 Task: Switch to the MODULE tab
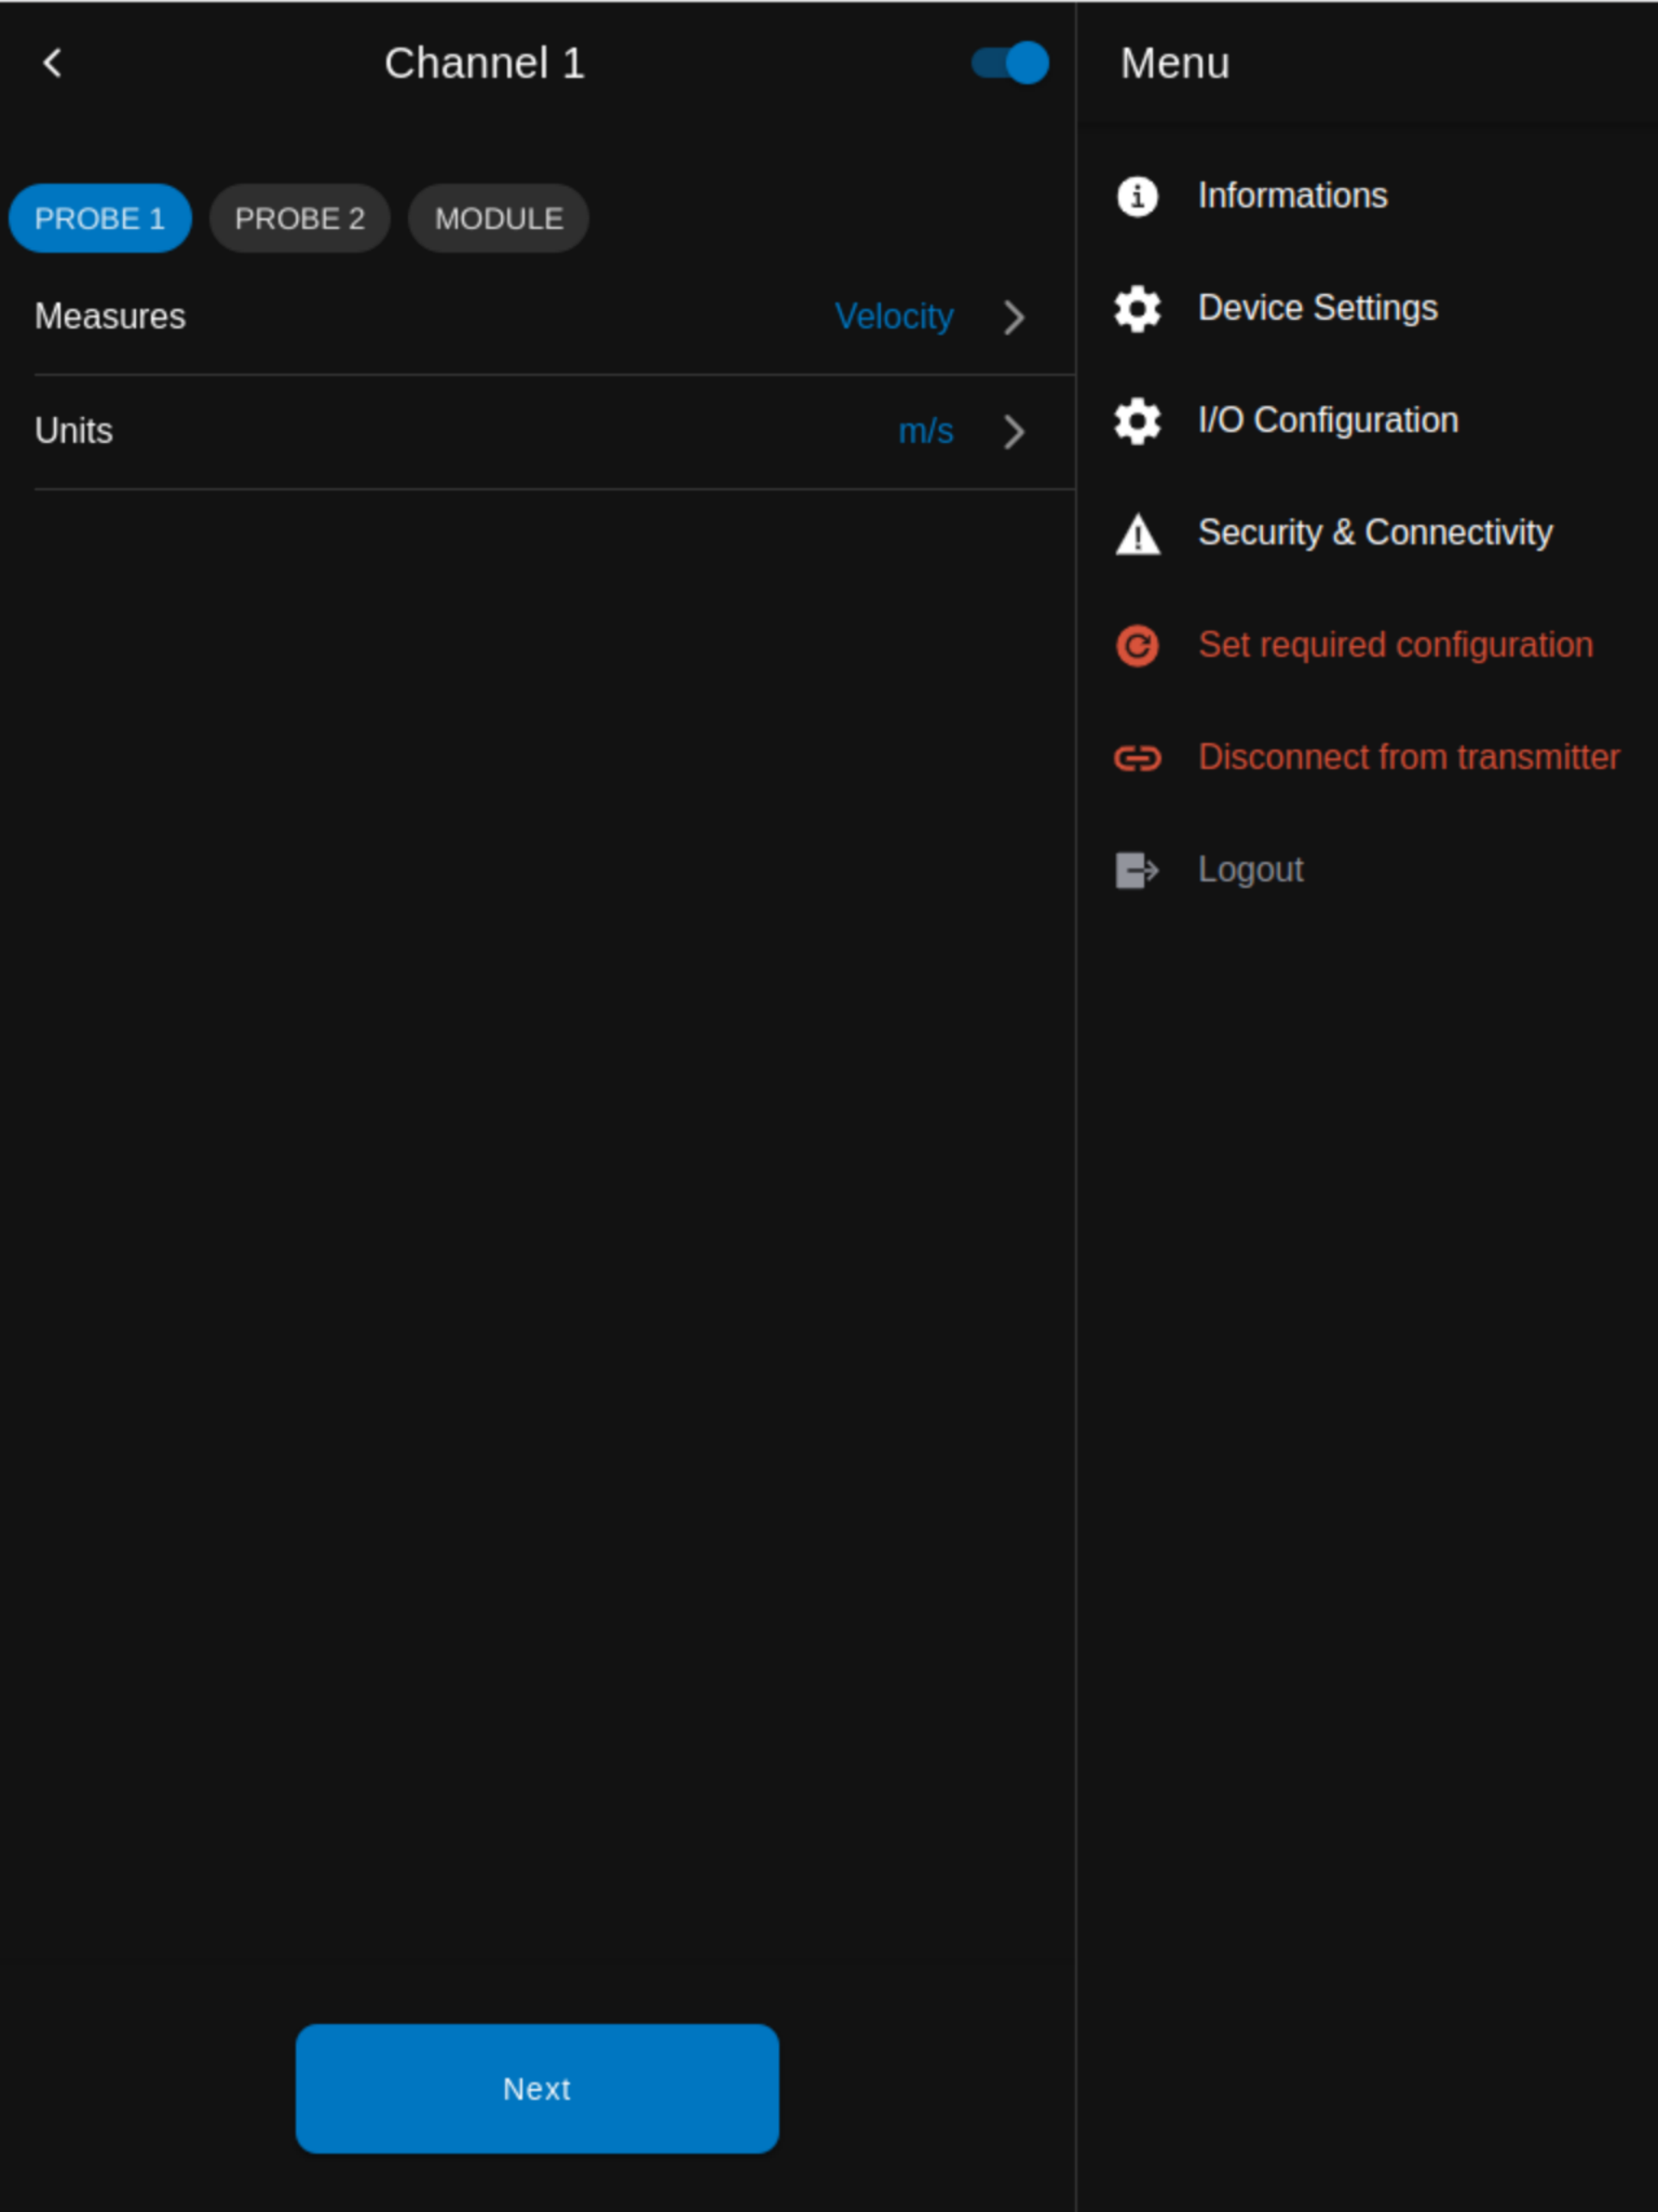coord(499,218)
